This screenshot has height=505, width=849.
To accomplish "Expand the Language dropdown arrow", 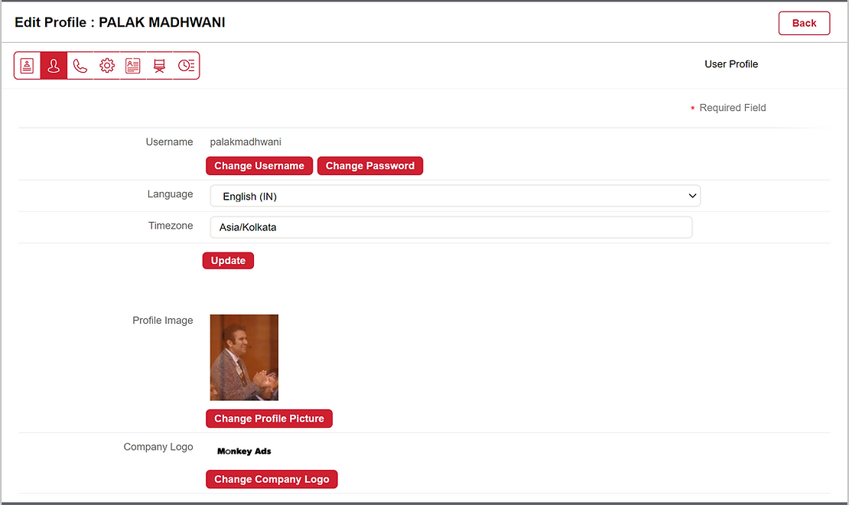I will click(x=692, y=196).
